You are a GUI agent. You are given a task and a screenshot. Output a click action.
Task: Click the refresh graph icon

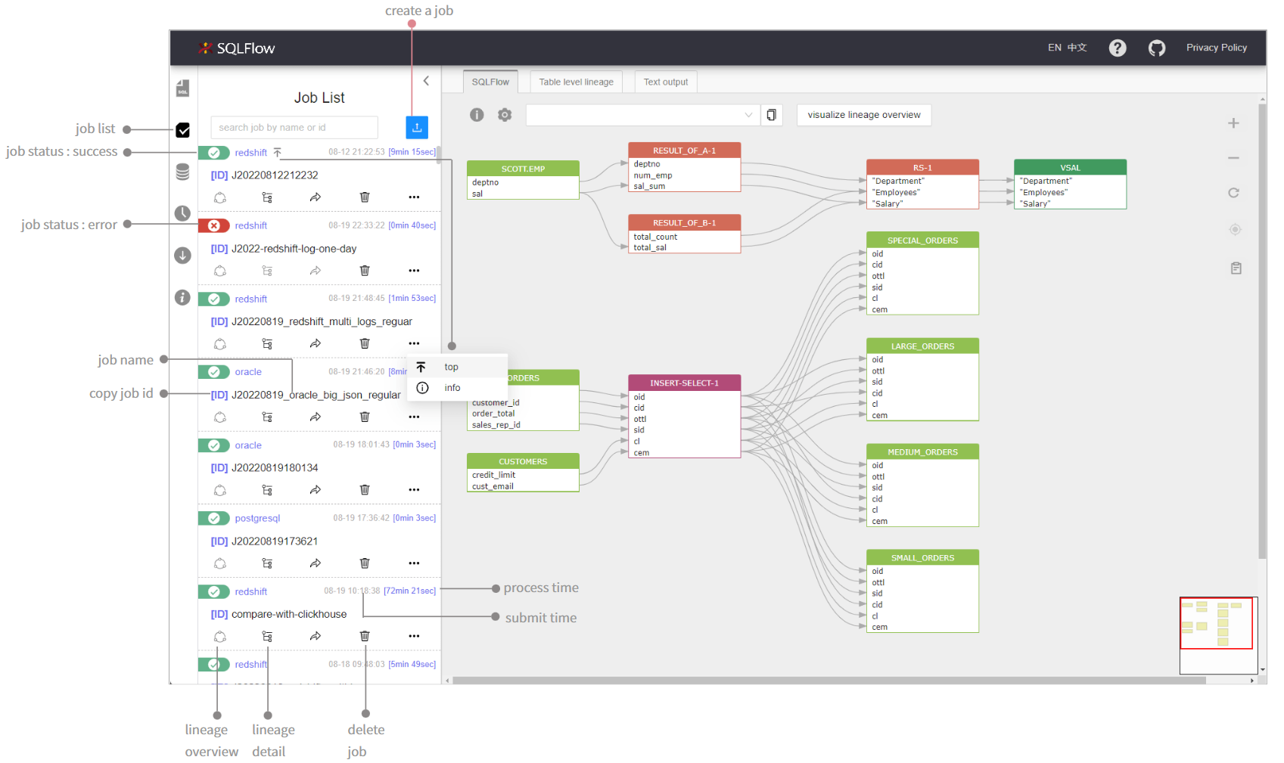click(1233, 193)
